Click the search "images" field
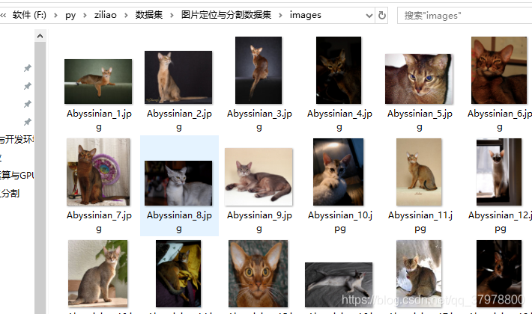Image resolution: width=532 pixels, height=314 pixels. click(465, 16)
